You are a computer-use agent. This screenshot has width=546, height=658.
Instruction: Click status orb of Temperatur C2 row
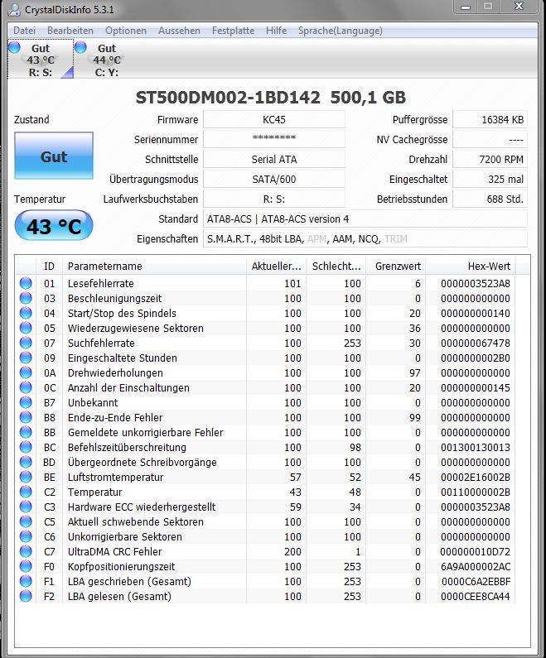click(26, 492)
